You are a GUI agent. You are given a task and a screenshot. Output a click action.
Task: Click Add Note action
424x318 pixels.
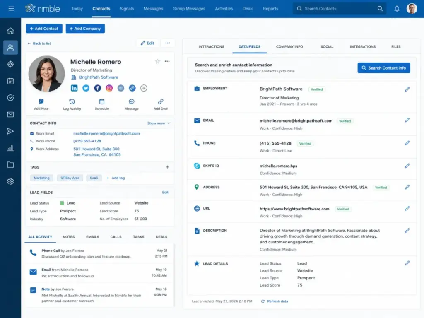tap(41, 104)
